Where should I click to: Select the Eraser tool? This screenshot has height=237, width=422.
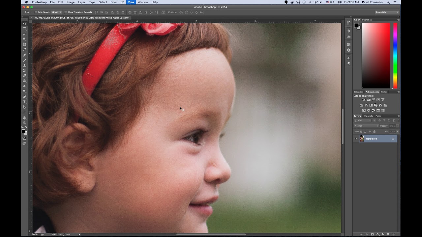click(24, 76)
